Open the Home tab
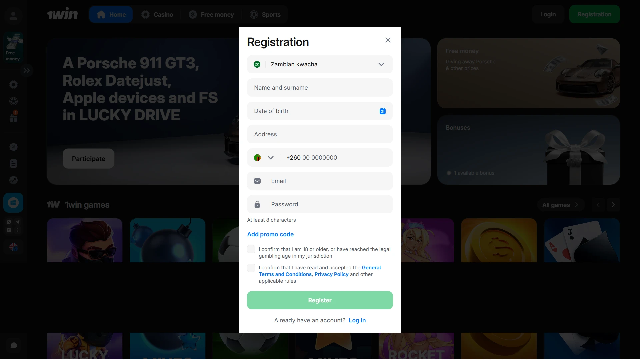Image resolution: width=640 pixels, height=360 pixels. click(111, 15)
